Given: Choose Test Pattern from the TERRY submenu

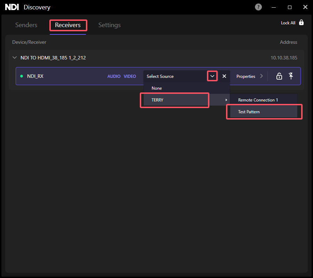Looking at the screenshot, I should pos(249,112).
